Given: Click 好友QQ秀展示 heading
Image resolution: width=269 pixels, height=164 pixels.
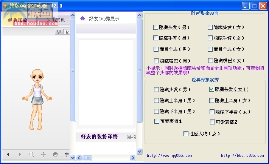Looking at the screenshot, I should click(x=104, y=18).
